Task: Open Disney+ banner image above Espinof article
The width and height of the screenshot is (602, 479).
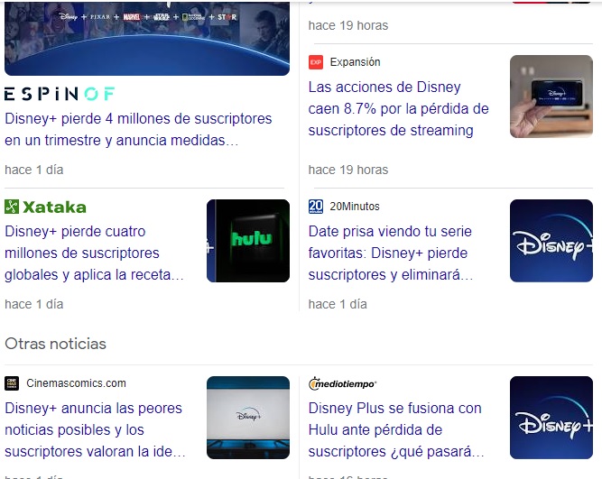Action: point(147,39)
